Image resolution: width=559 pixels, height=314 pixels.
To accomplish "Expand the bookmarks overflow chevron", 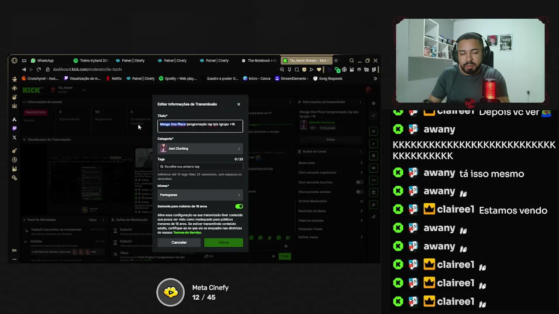I will tap(375, 78).
